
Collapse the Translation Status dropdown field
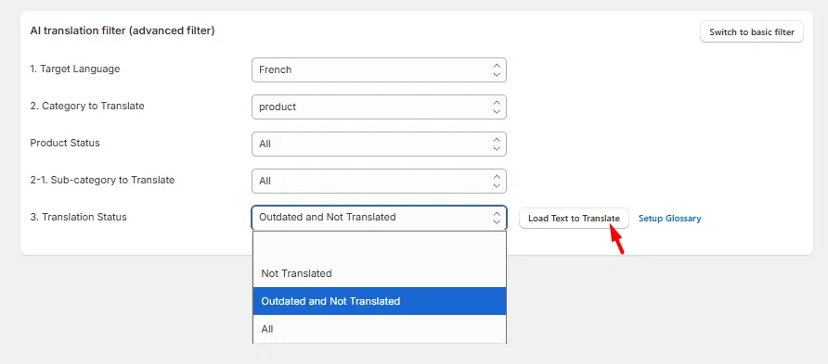[x=379, y=218]
